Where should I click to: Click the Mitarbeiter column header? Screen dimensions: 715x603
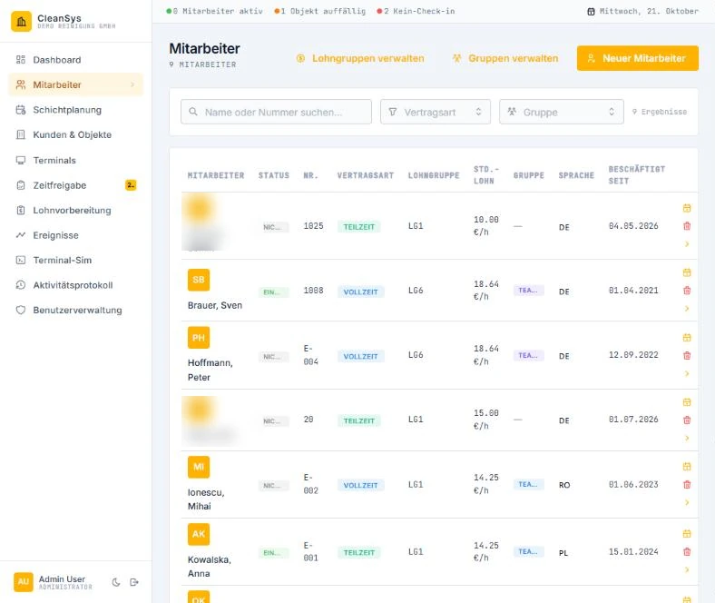(x=216, y=175)
